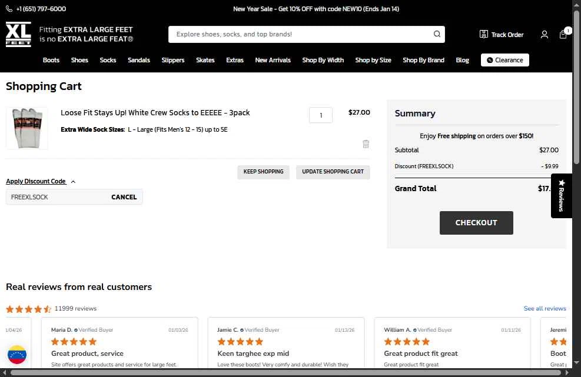Screen dimensions: 581x377
Task: Click the XL Feet logo
Action: (x=18, y=34)
